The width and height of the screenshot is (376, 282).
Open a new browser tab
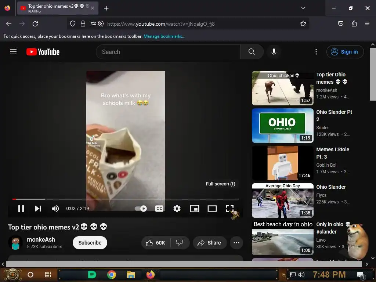click(x=106, y=8)
